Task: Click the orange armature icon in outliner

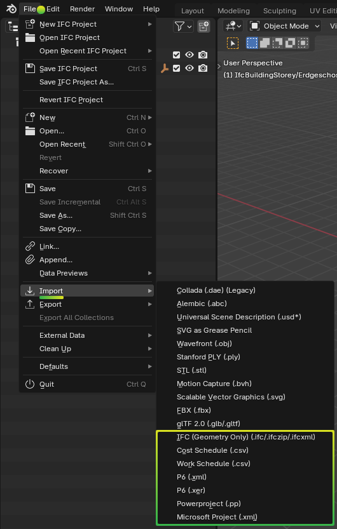Action: [x=165, y=68]
